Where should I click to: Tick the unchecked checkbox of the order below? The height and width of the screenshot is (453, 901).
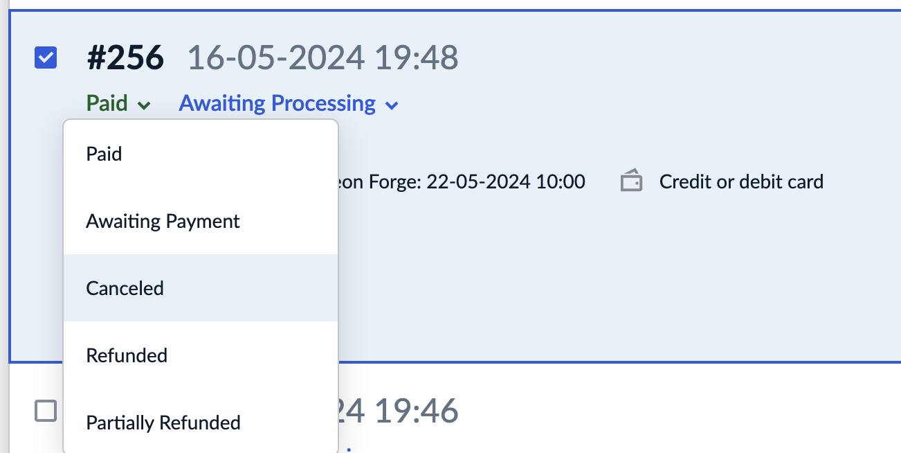(46, 411)
